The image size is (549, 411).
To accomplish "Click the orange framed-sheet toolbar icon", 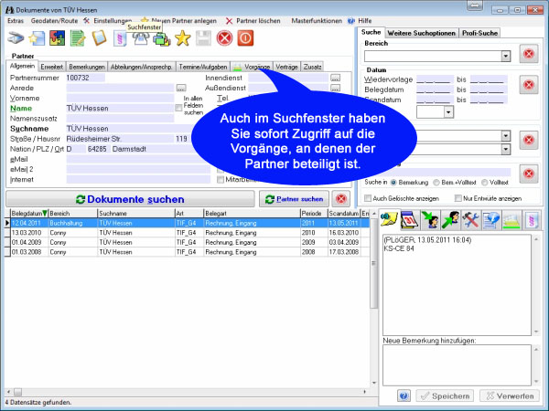I will coord(99,37).
